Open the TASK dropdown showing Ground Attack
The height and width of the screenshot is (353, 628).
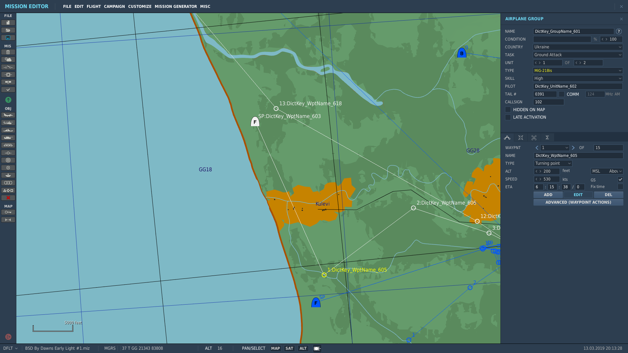[x=578, y=55]
